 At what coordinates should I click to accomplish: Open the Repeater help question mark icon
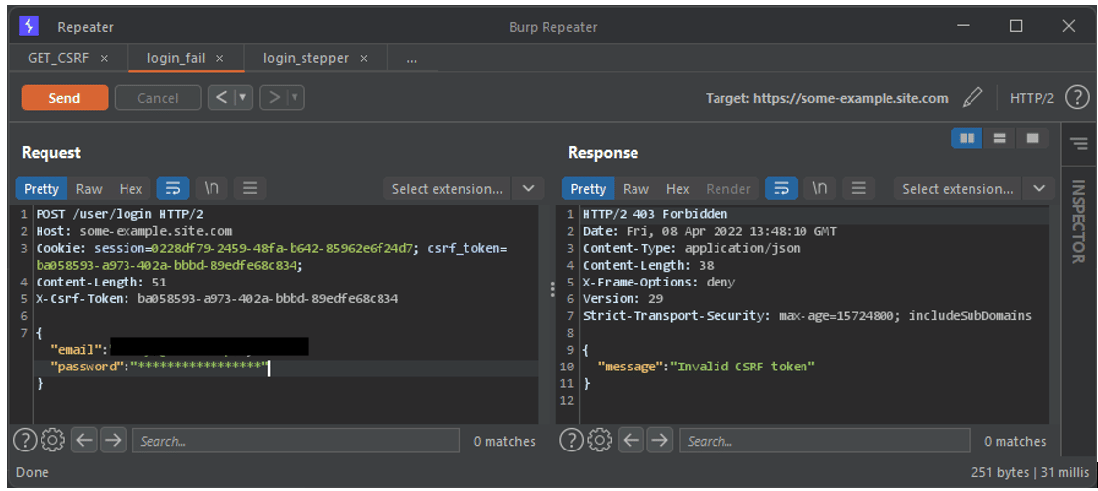pos(1076,98)
